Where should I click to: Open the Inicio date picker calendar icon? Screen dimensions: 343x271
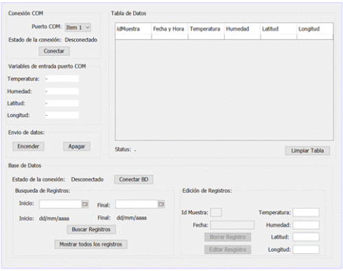(85, 204)
